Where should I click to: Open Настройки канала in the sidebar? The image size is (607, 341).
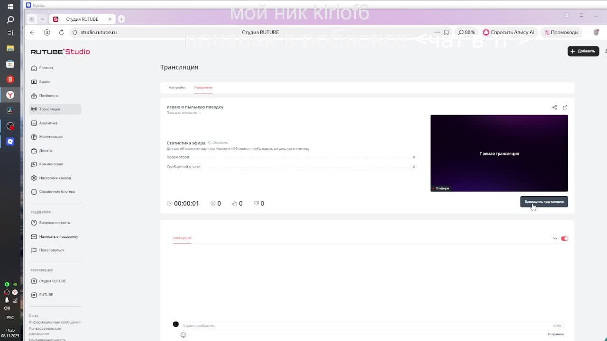pos(55,178)
